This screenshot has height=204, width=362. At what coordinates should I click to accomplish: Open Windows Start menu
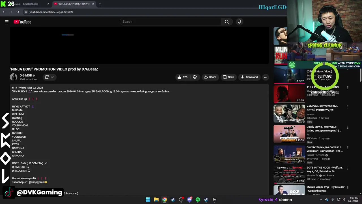(148, 199)
